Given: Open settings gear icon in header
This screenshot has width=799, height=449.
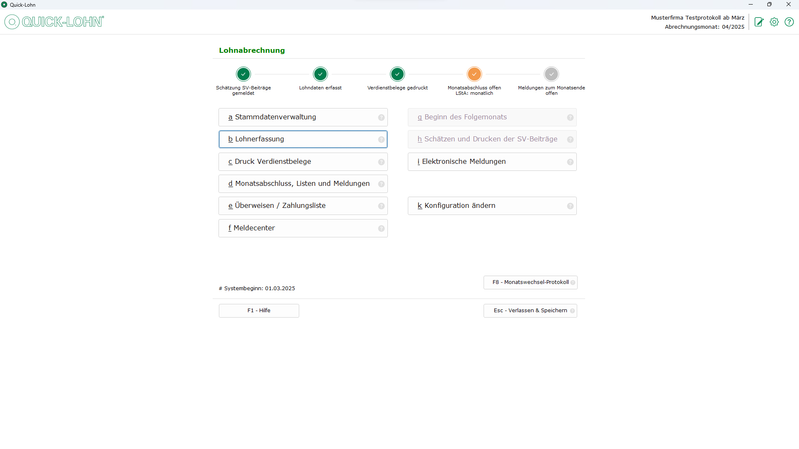Looking at the screenshot, I should [774, 22].
